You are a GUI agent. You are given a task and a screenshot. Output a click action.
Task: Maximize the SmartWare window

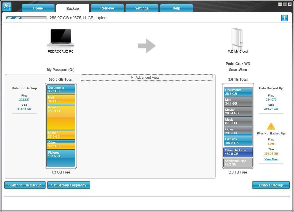285,4
